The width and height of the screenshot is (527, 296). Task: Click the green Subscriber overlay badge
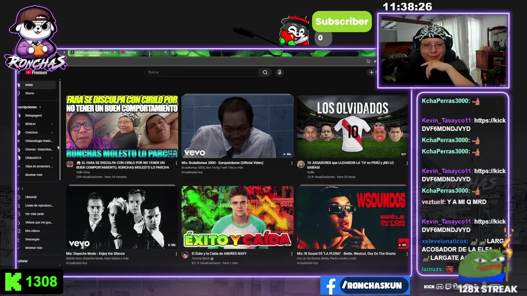pyautogui.click(x=342, y=22)
